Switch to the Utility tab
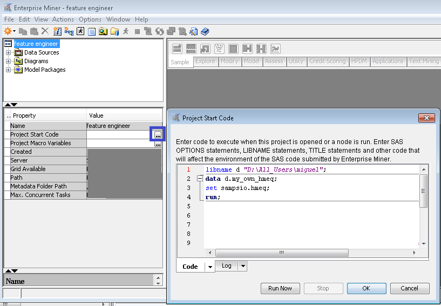 (296, 62)
